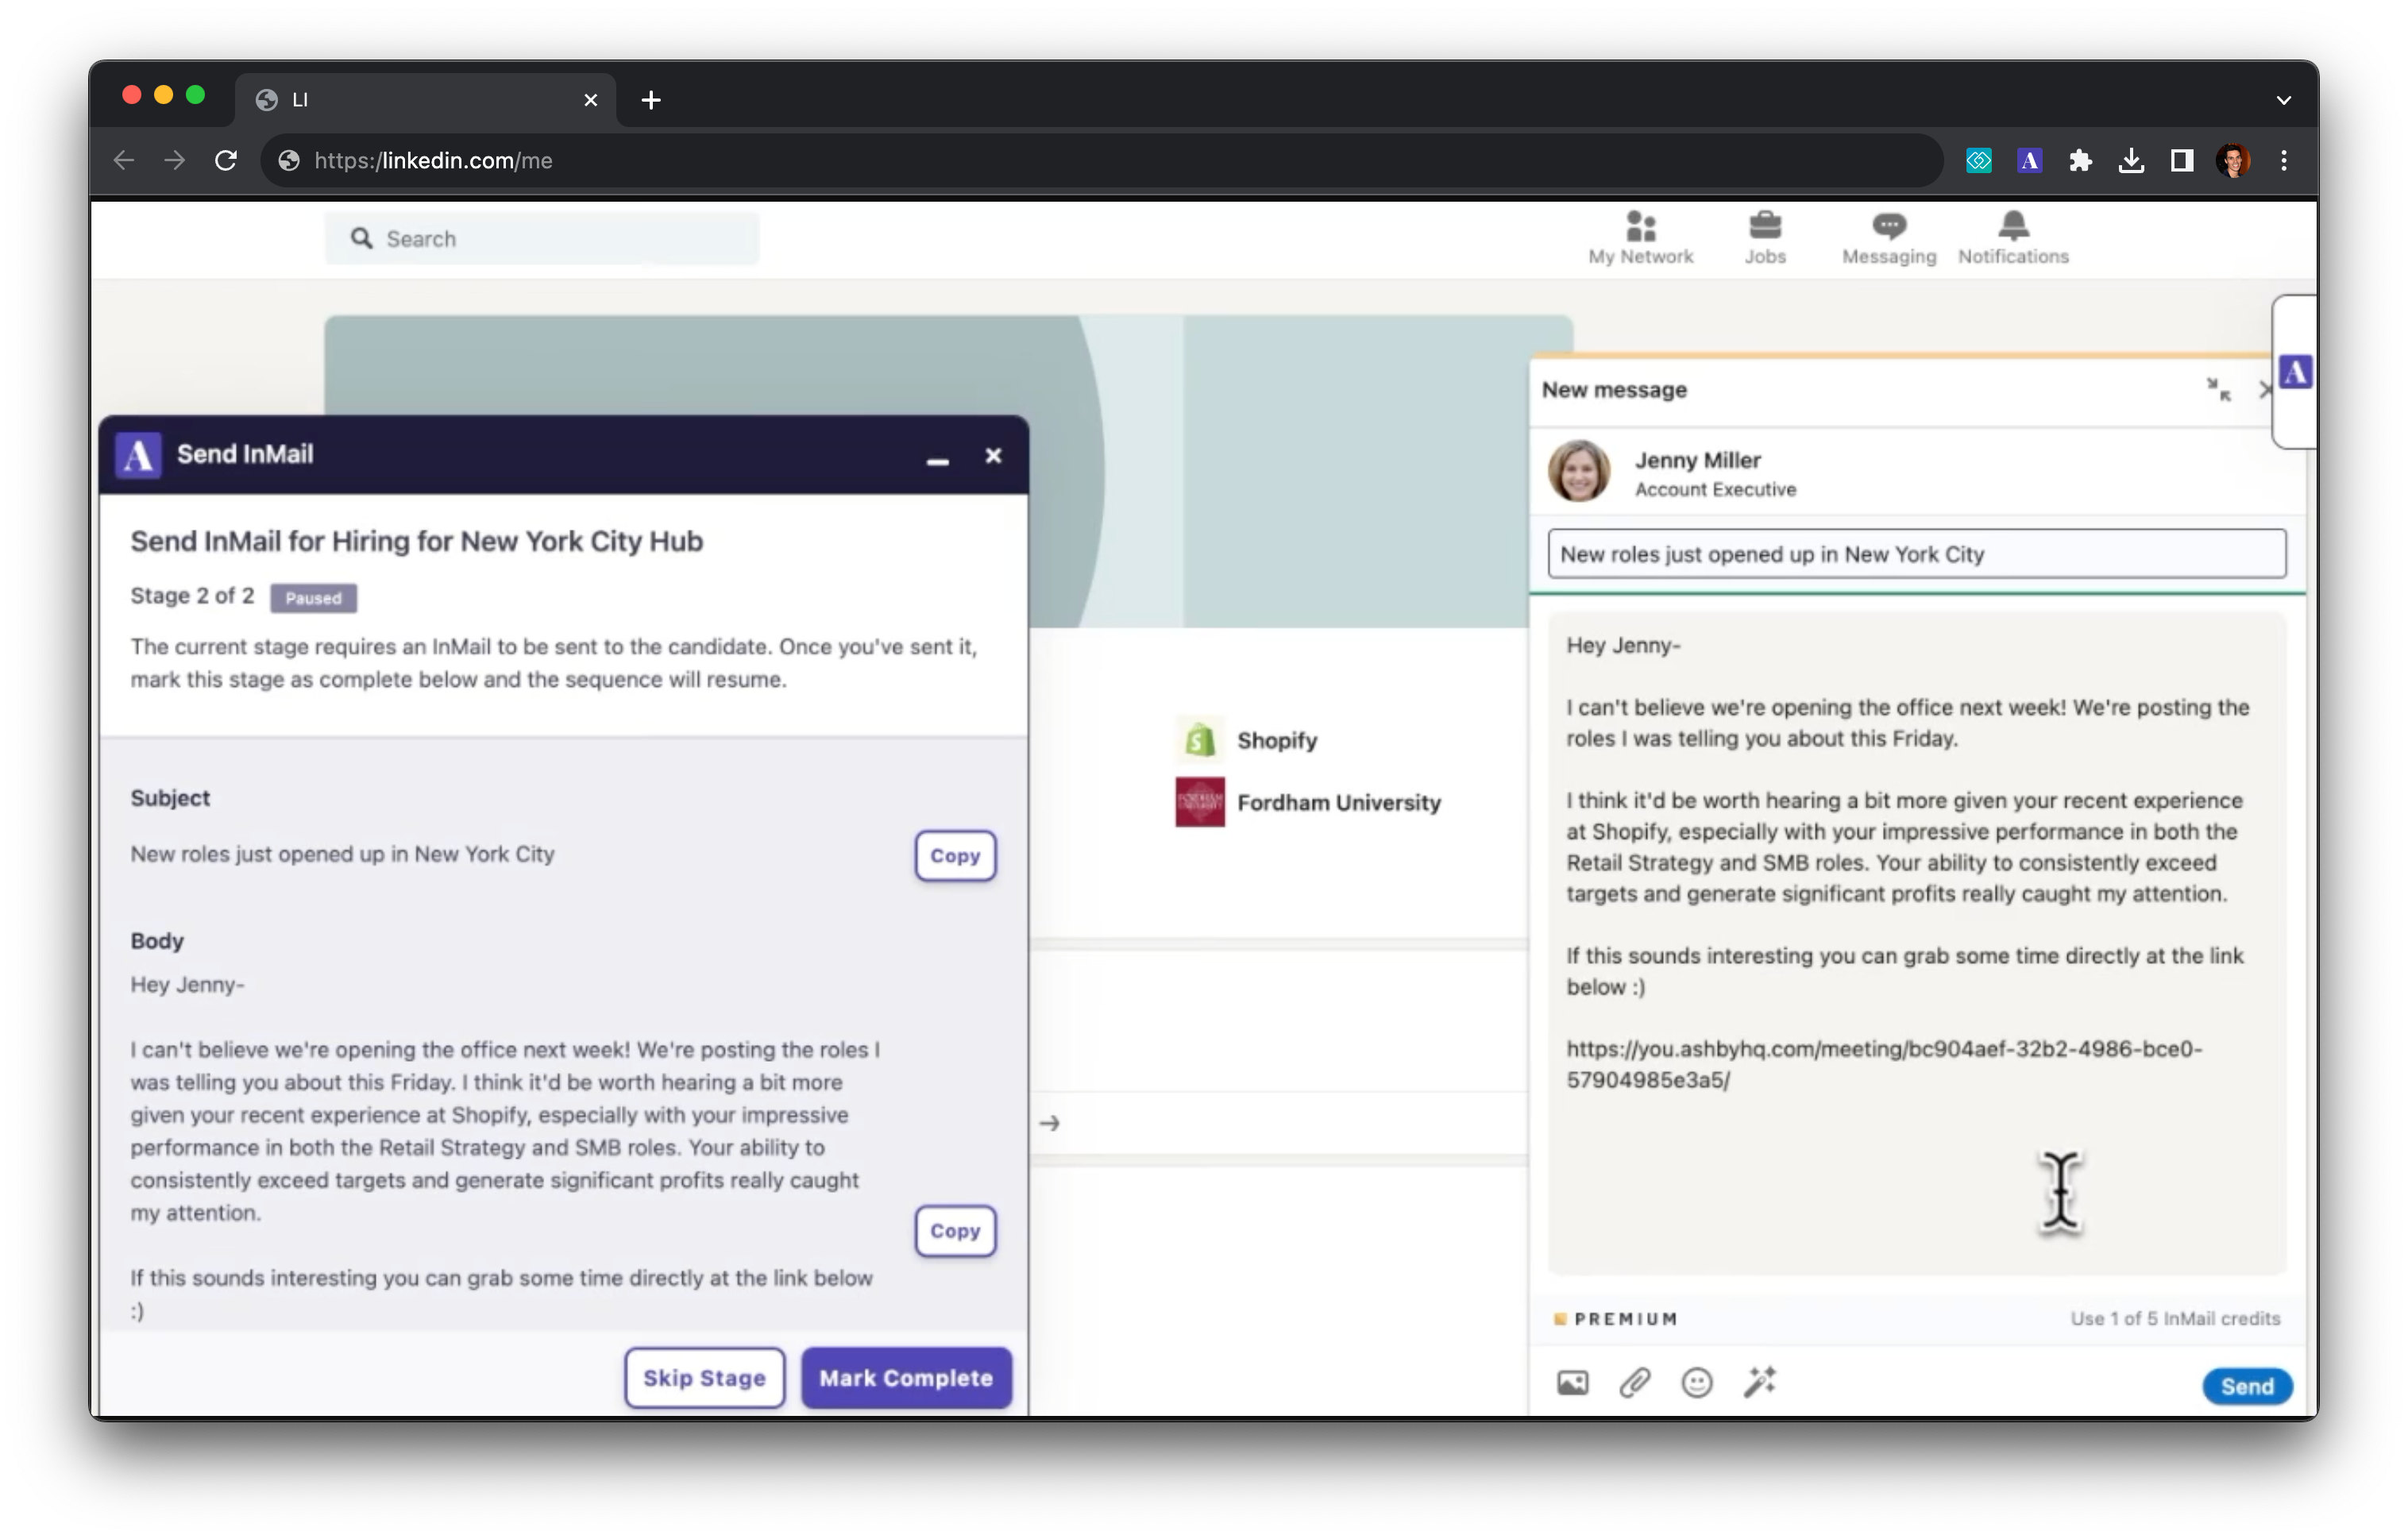Open the browser extensions puzzle icon
The height and width of the screenshot is (1539, 2408).
pos(2080,161)
